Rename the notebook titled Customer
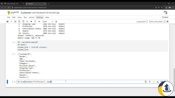This screenshot has width=175, height=98. [26, 13]
